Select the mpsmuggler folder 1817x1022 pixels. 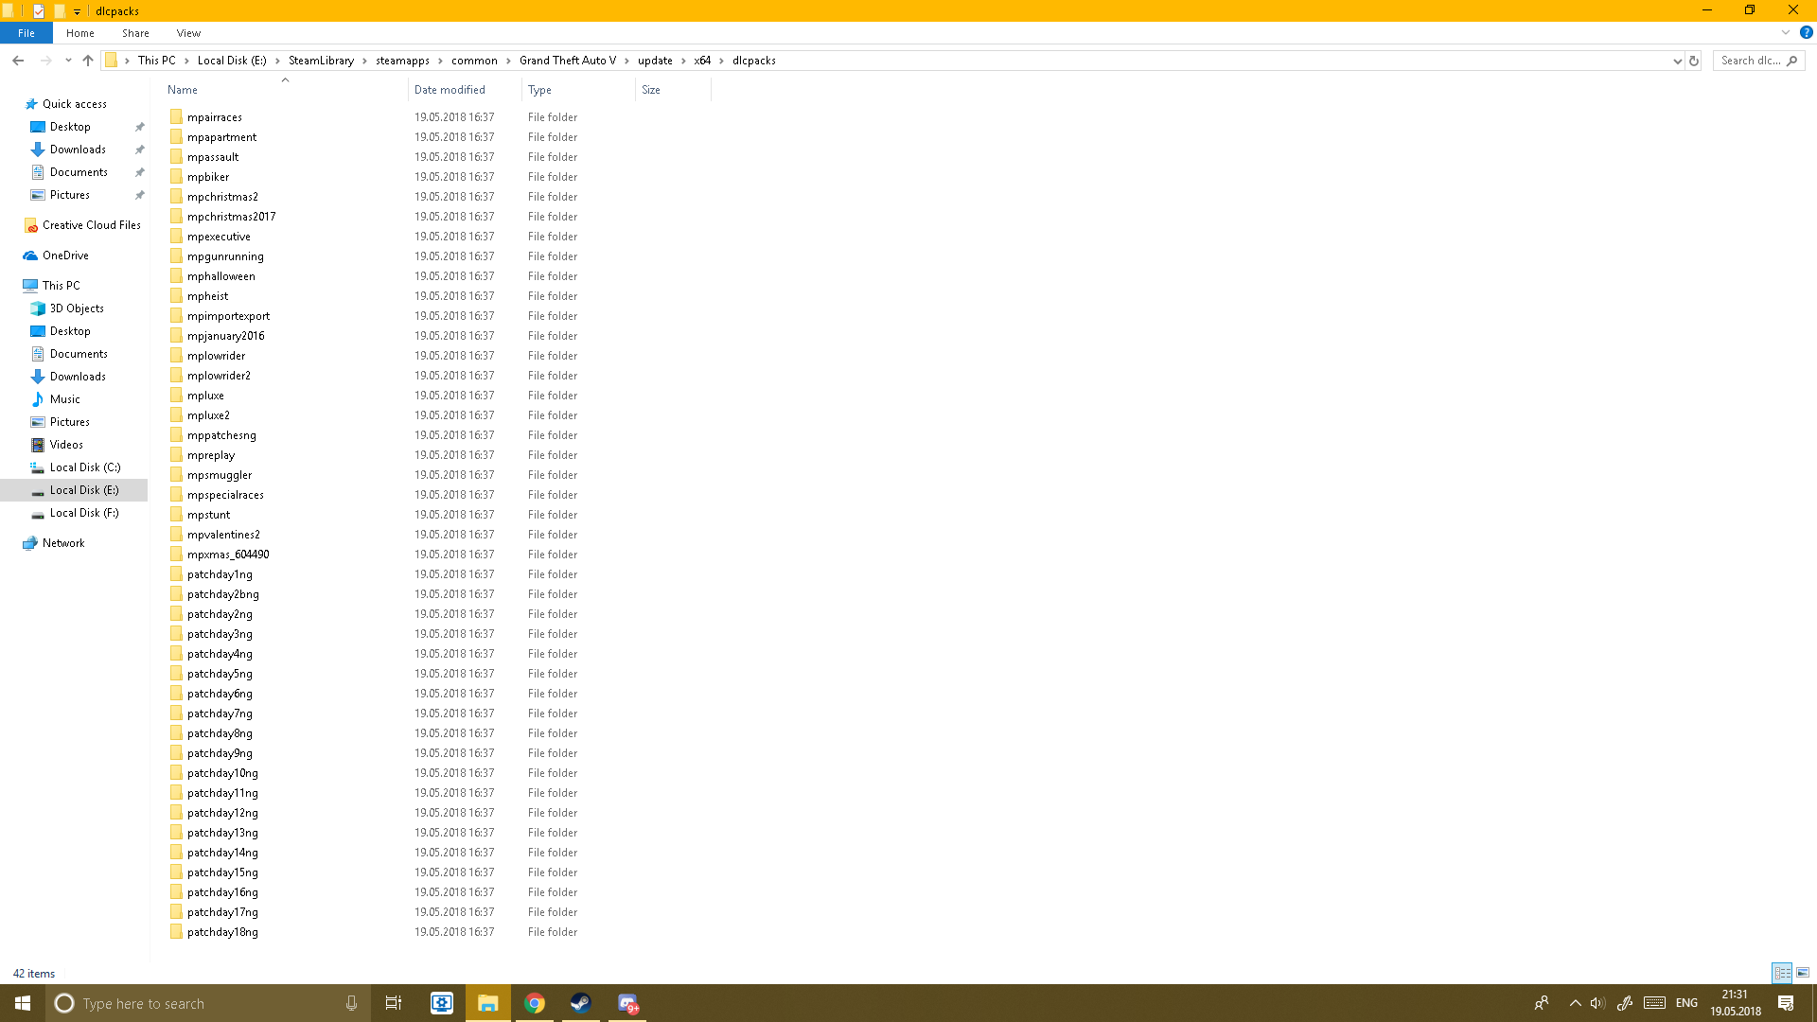220,475
